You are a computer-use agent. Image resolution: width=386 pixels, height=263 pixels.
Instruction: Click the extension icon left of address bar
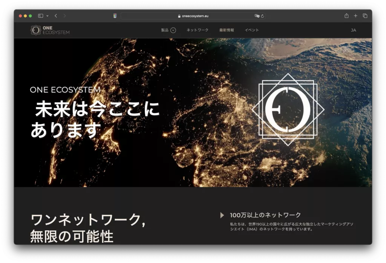[115, 16]
